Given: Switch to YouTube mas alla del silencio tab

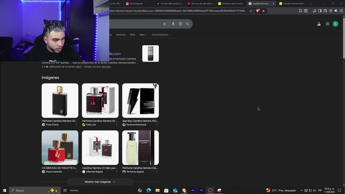Looking at the screenshot, I should [200, 4].
